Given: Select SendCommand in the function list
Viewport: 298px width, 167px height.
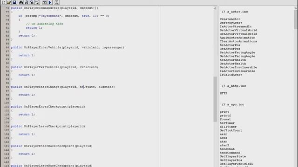Looking at the screenshot, I should 230,153.
